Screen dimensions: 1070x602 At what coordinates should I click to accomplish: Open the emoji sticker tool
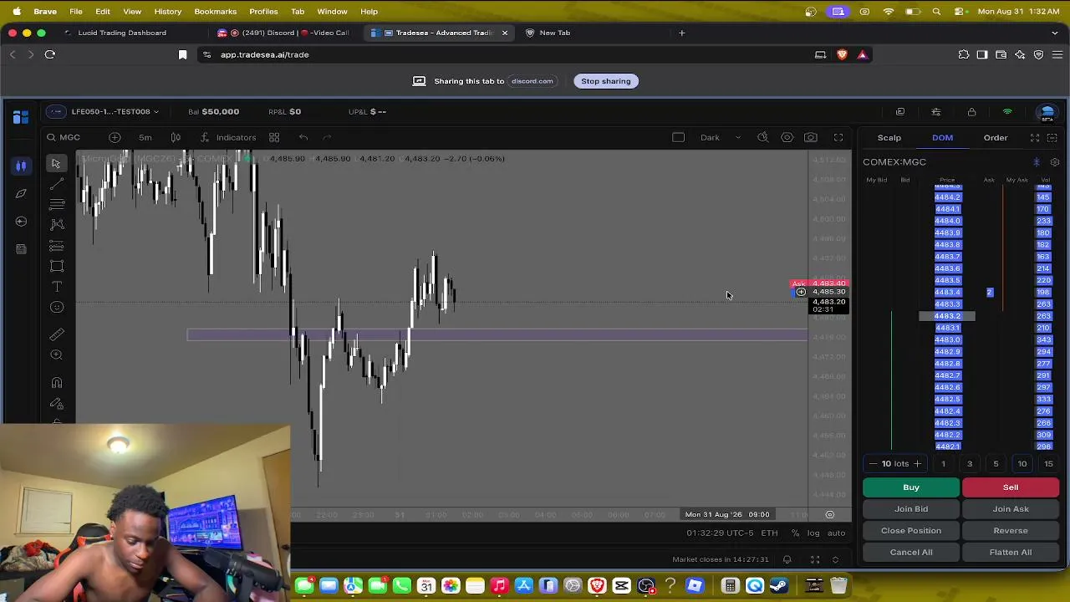[x=57, y=308]
